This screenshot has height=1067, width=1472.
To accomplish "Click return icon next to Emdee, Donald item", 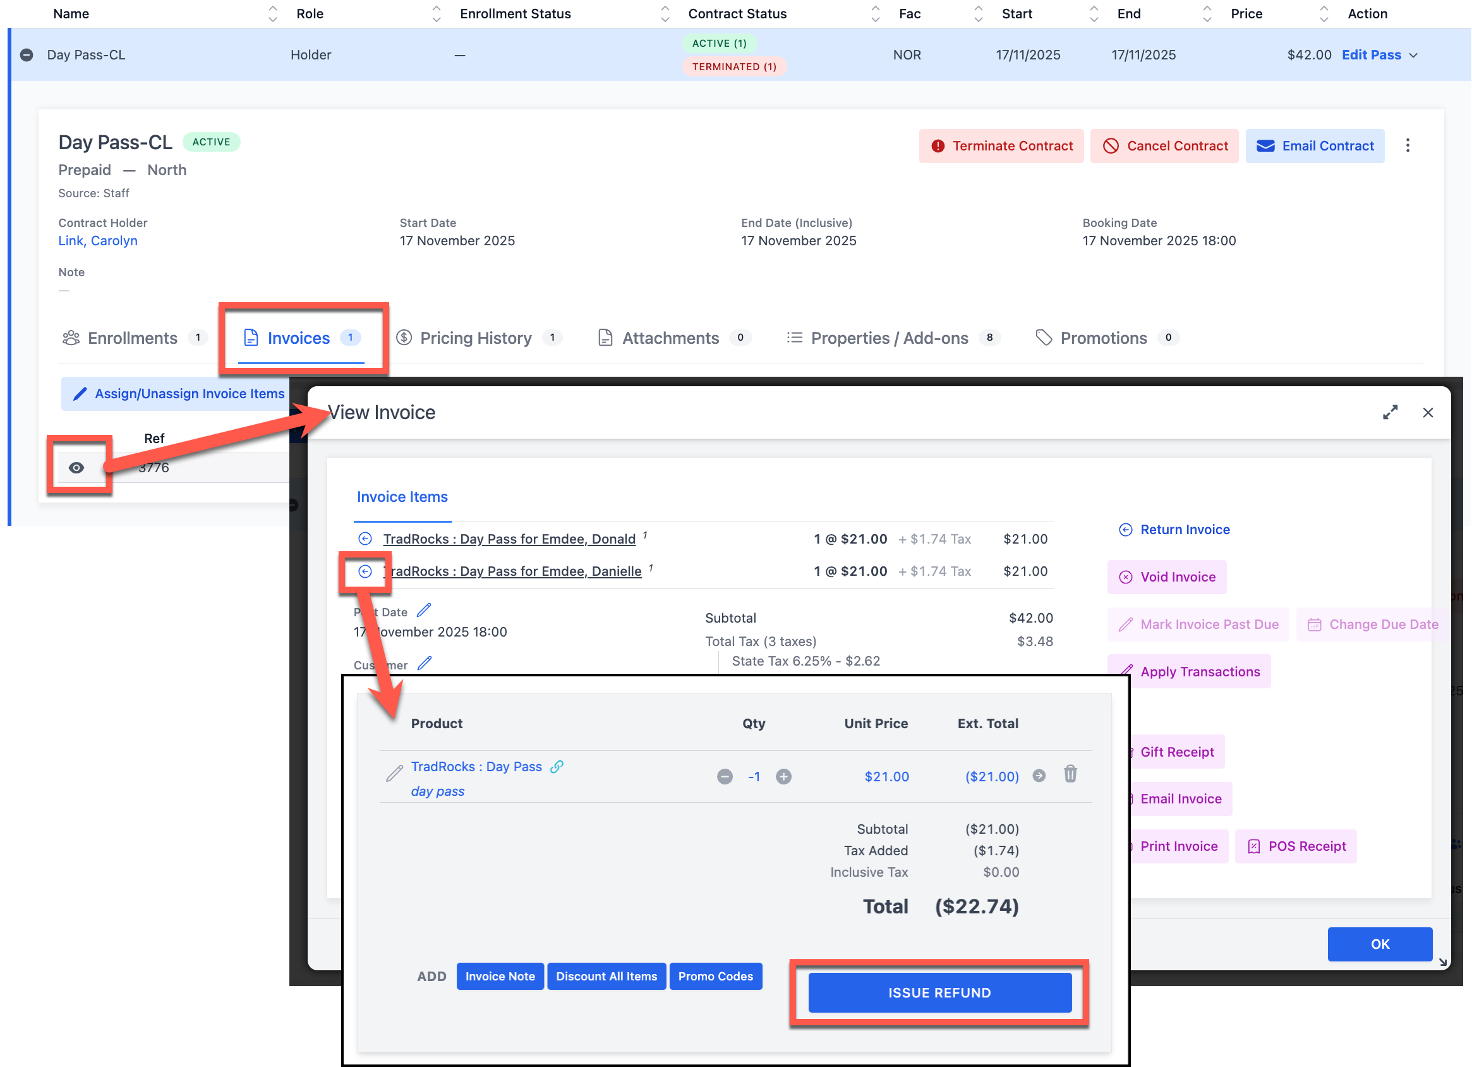I will tap(365, 539).
